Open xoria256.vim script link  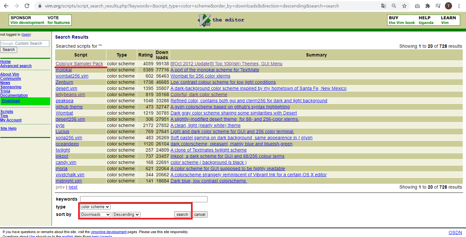[x=69, y=138]
